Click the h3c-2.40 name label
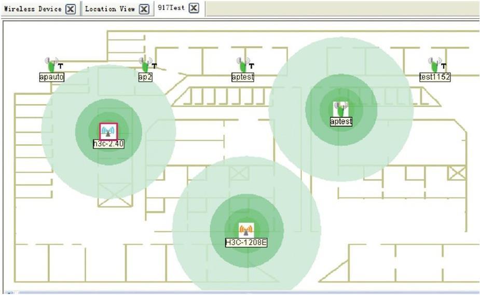 pyautogui.click(x=108, y=144)
